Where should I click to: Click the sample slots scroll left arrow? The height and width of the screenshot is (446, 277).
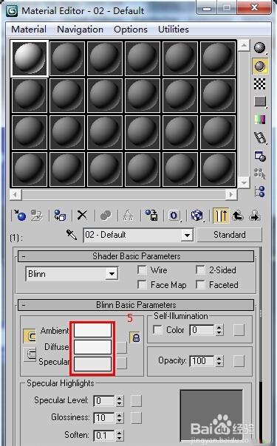pyautogui.click(x=15, y=194)
